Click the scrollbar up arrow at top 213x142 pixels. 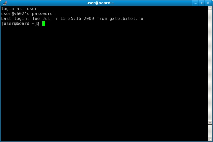(x=210, y=8)
